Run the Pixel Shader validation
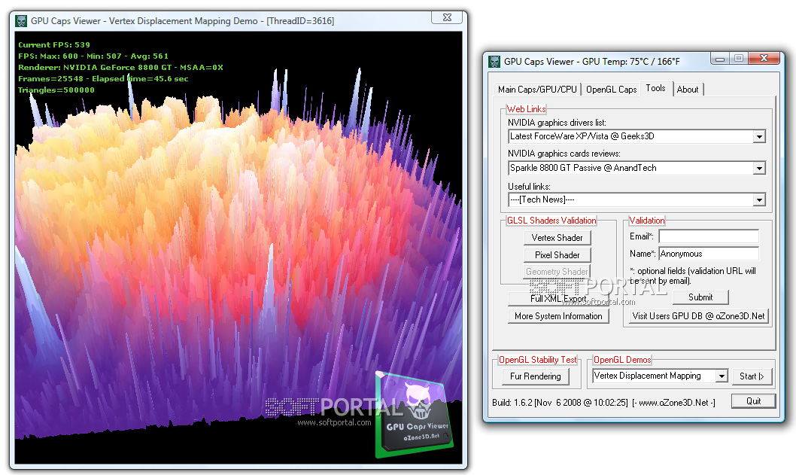This screenshot has height=475, width=796. point(557,255)
